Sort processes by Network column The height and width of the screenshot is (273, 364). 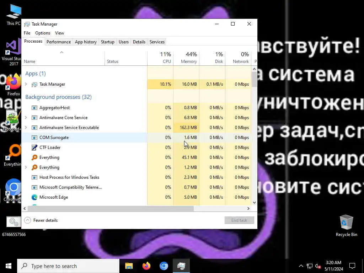click(238, 58)
